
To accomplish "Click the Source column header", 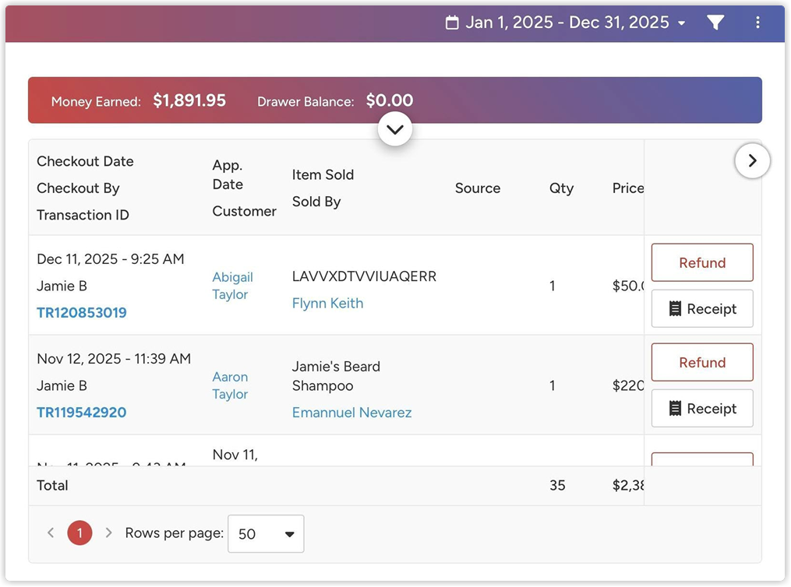I will pos(478,188).
